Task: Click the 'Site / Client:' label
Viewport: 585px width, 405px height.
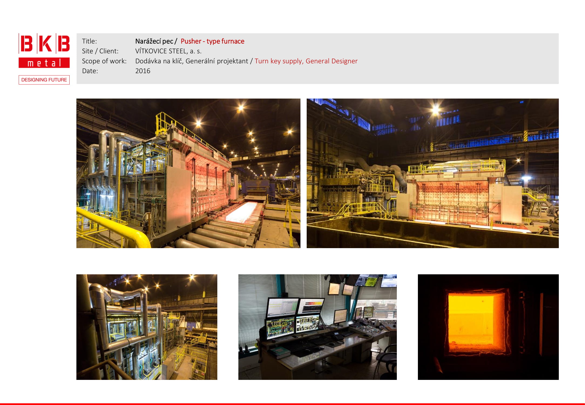Action: pos(100,51)
